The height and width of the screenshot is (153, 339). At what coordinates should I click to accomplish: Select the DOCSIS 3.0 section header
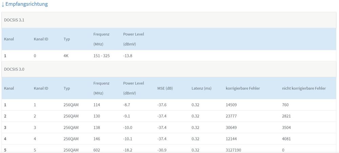coord(14,69)
